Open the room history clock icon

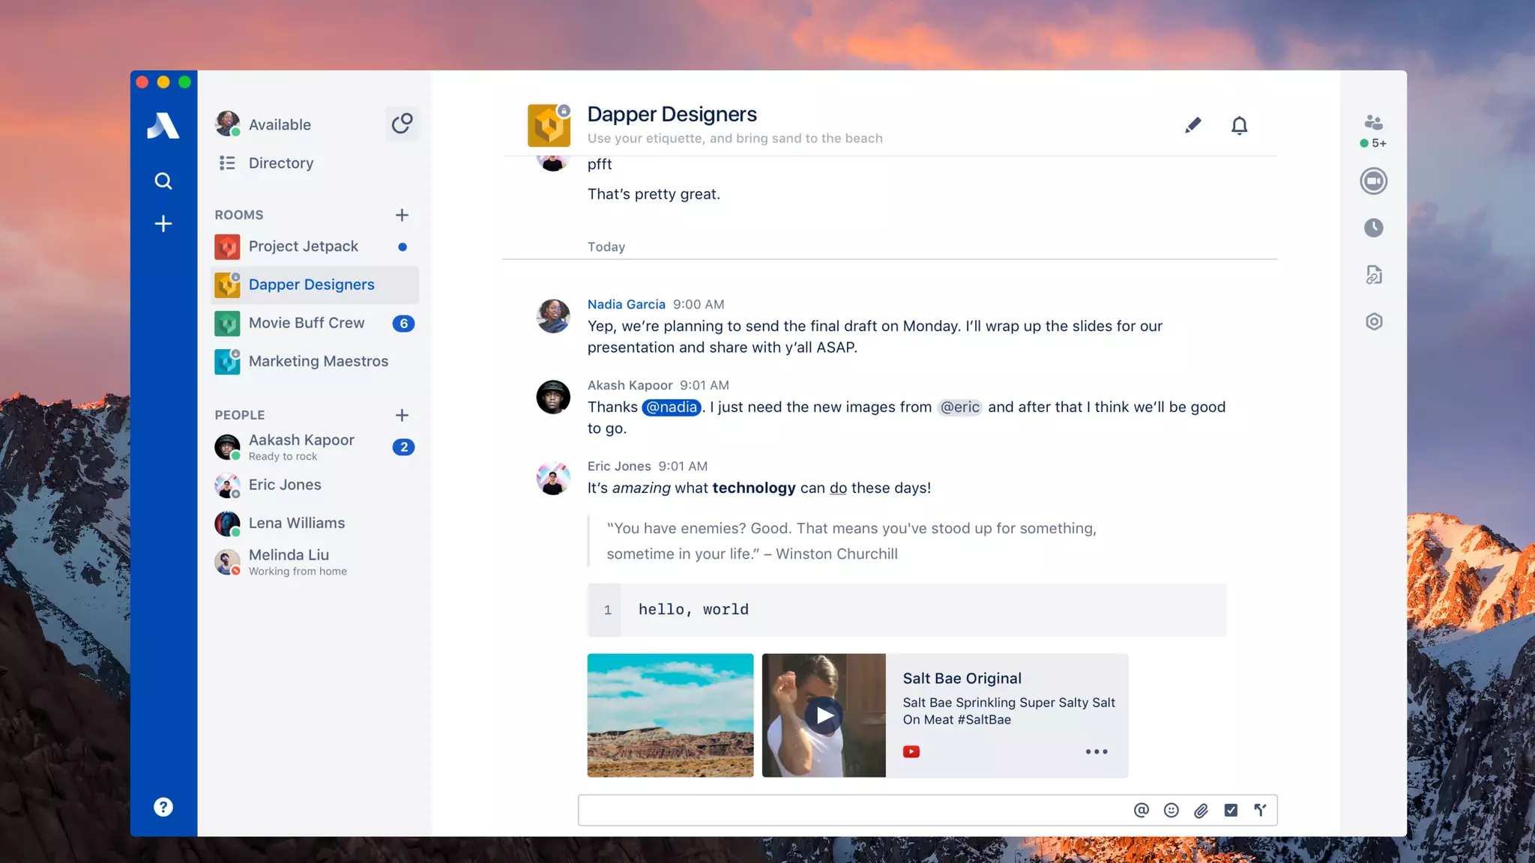[x=1373, y=228]
